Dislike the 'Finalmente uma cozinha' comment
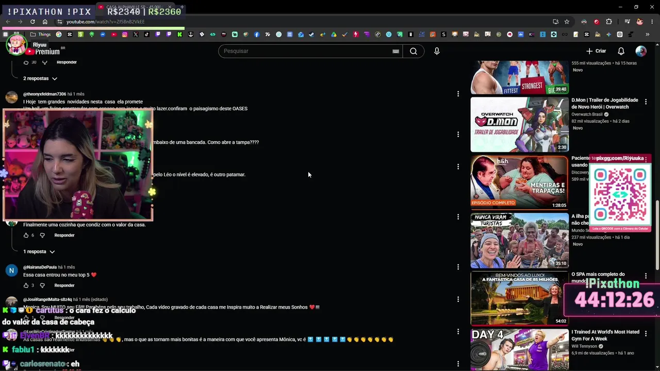Screen dimensions: 660x371 pyautogui.click(x=42, y=235)
